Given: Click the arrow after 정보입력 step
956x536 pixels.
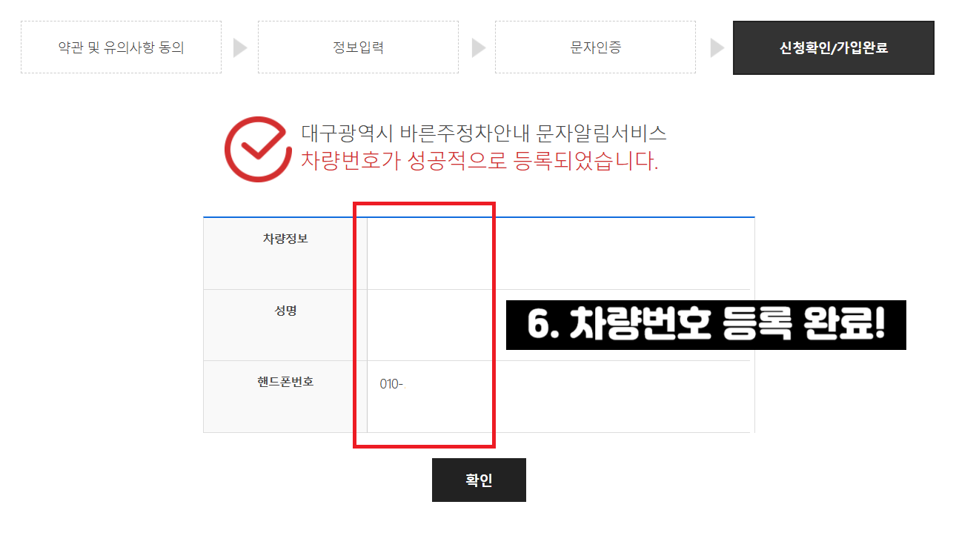Looking at the screenshot, I should (x=478, y=48).
